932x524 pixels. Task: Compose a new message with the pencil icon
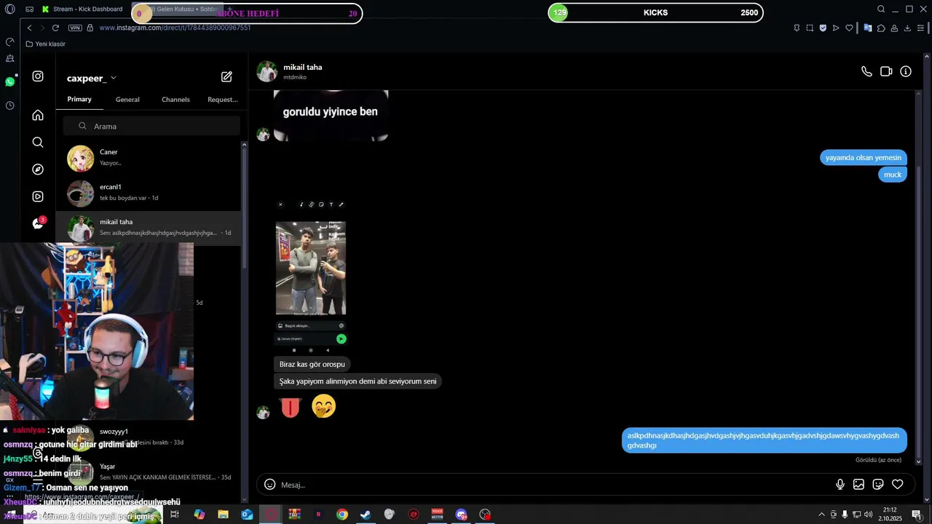226,76
